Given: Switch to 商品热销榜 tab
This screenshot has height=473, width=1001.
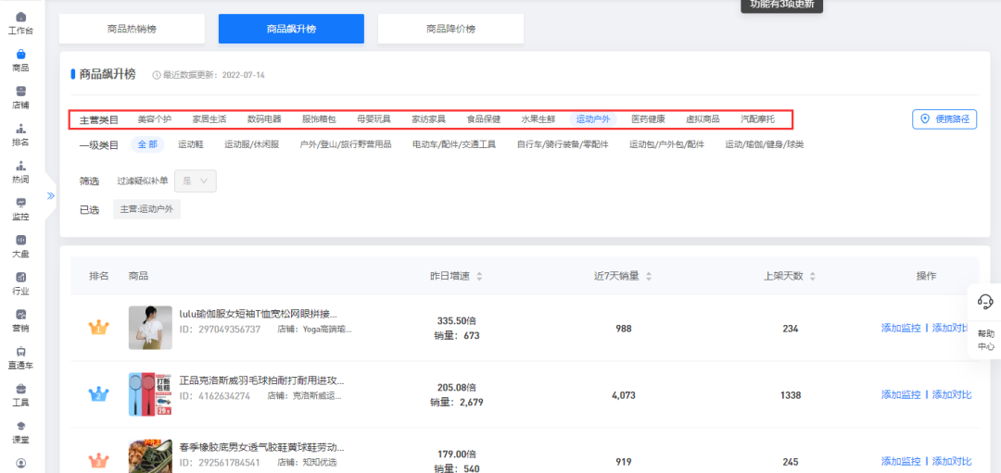Looking at the screenshot, I should (132, 29).
